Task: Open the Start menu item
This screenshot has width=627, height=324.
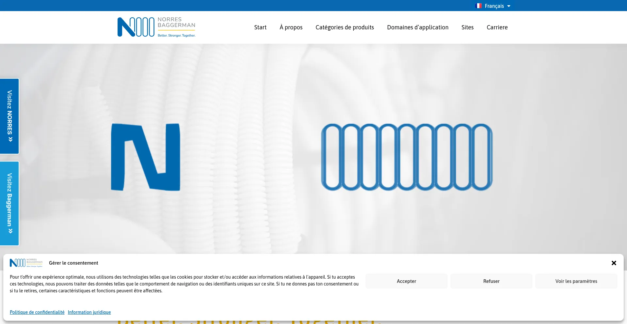Action: pyautogui.click(x=260, y=27)
